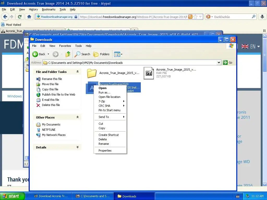Toggle the Folders pane button
This screenshot has height=200, width=267.
pyautogui.click(x=101, y=54)
